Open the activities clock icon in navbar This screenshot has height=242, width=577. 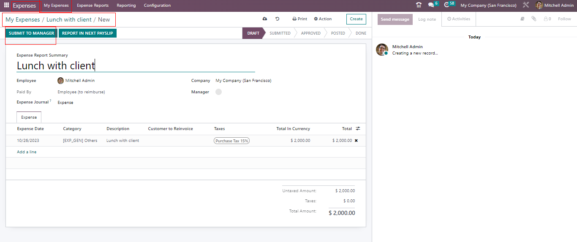(x=447, y=5)
